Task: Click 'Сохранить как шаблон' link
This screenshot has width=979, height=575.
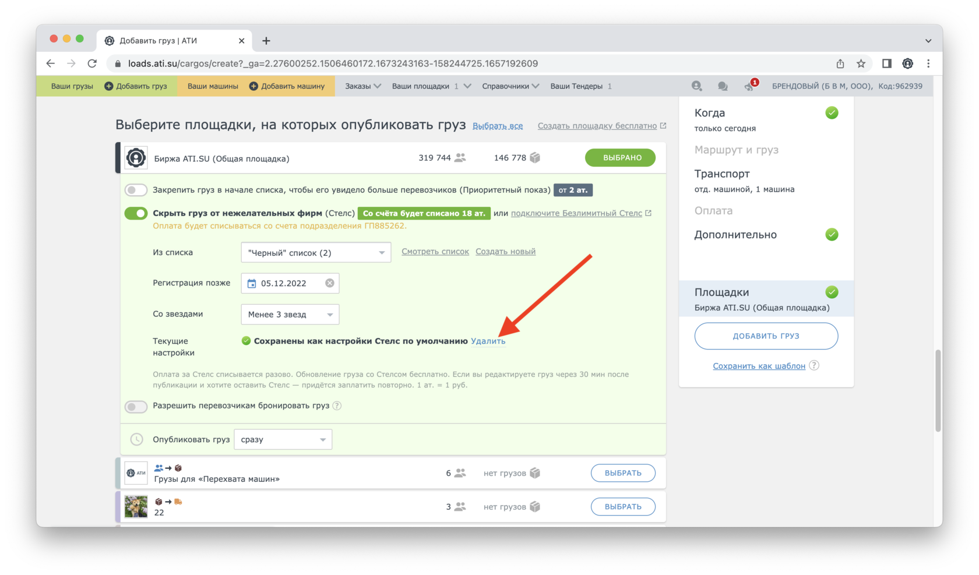Action: point(759,366)
